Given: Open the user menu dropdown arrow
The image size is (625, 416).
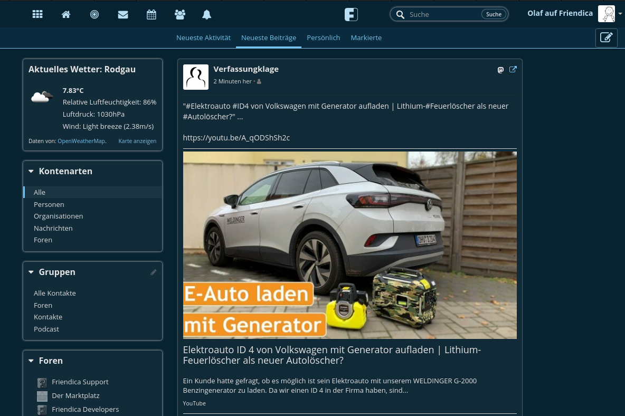Looking at the screenshot, I should point(620,14).
